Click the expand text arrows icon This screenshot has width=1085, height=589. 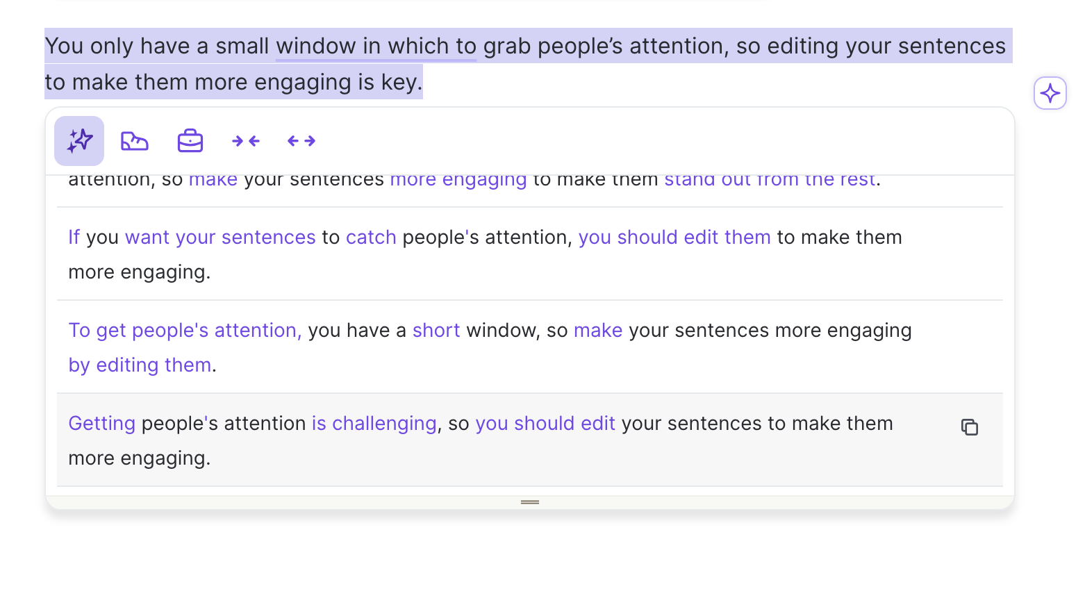tap(301, 141)
